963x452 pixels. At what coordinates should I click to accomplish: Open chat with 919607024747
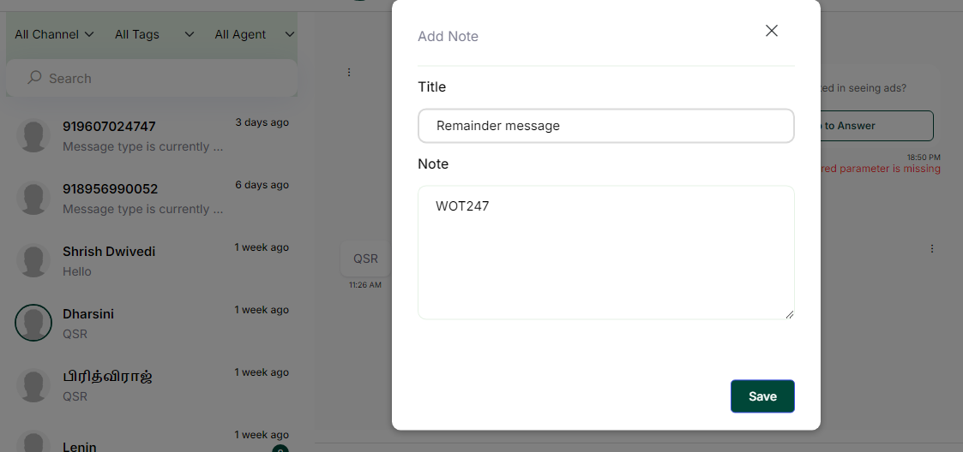pyautogui.click(x=154, y=135)
